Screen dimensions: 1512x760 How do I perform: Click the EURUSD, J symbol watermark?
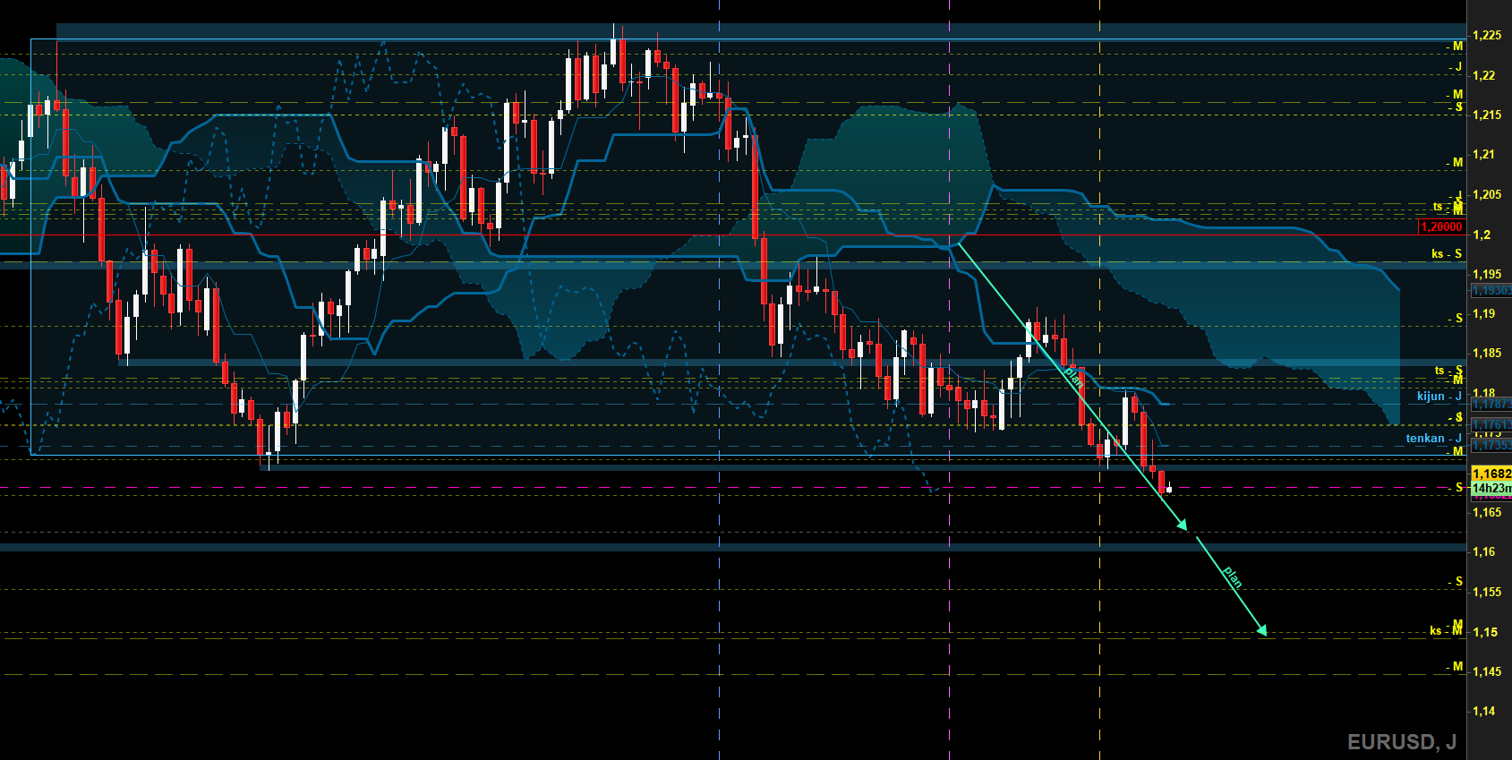click(x=1401, y=741)
